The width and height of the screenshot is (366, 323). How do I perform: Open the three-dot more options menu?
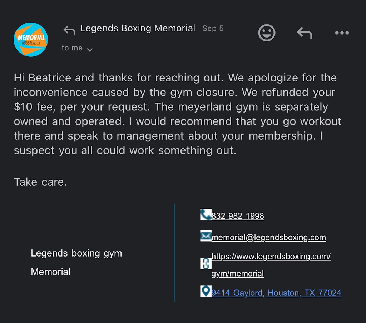click(342, 33)
